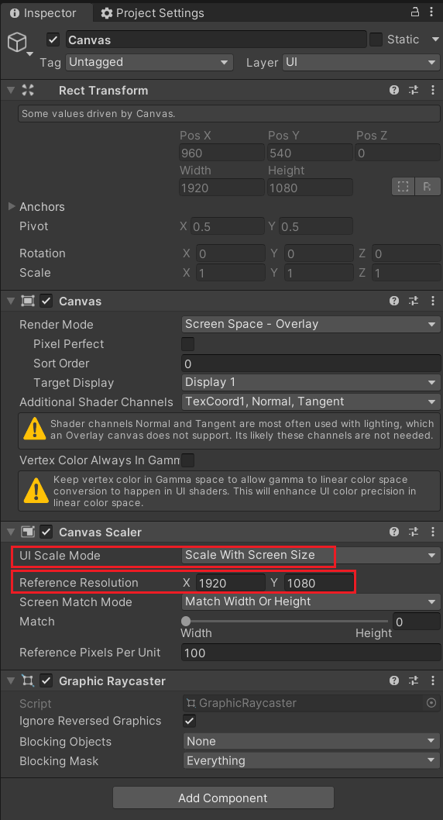Viewport: 443px width, 820px height.
Task: Open the Target Display dropdown
Action: coord(311,382)
